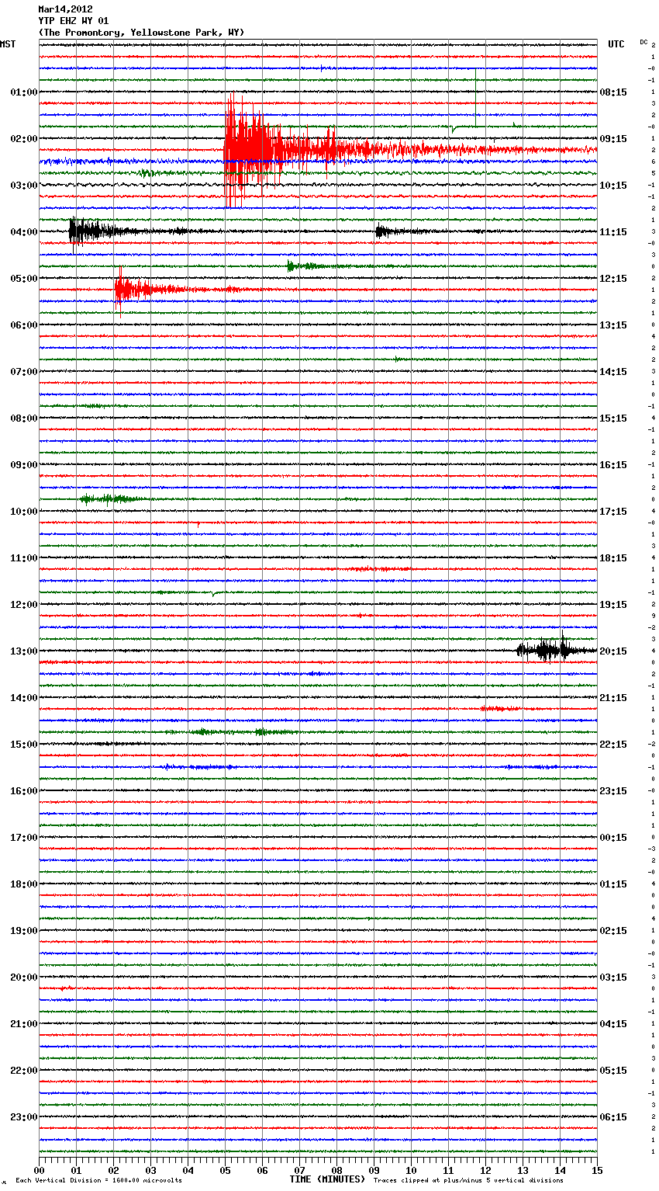
Task: Click the 12:15 UTC time label
Action: [x=613, y=279]
